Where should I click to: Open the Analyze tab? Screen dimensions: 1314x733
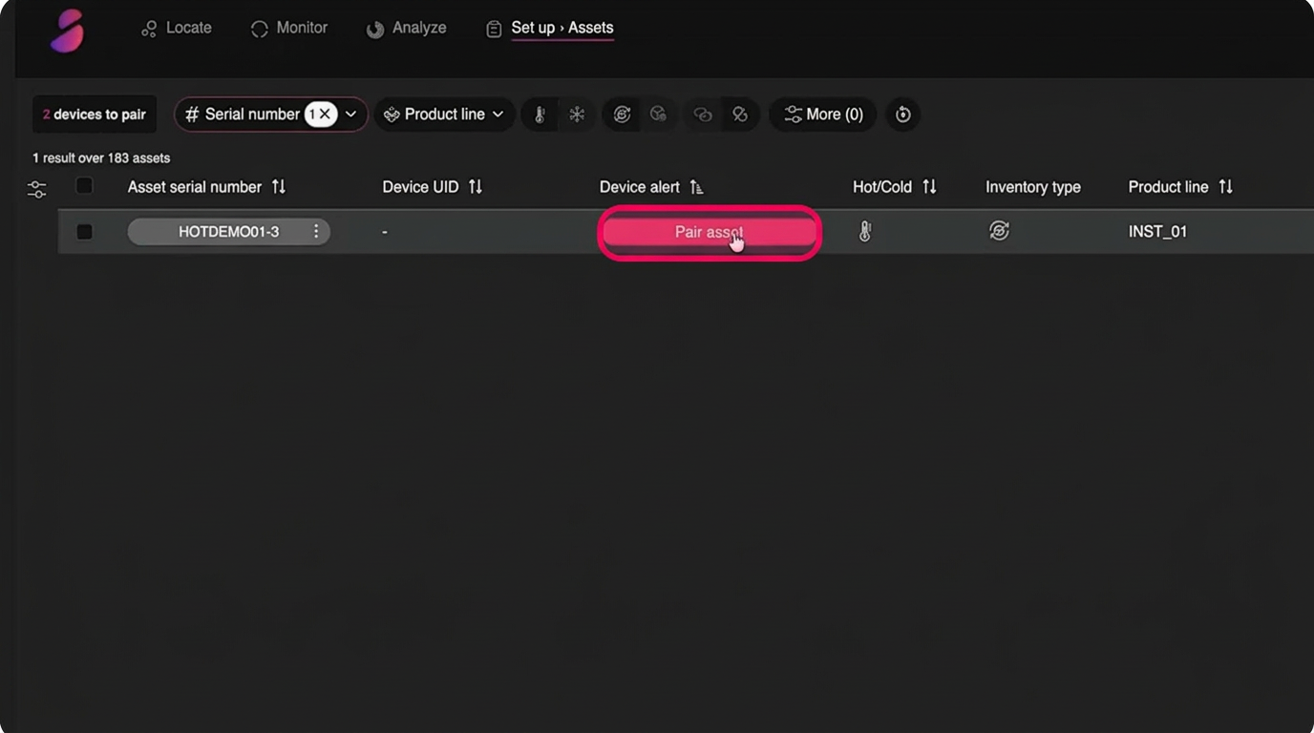pos(407,28)
